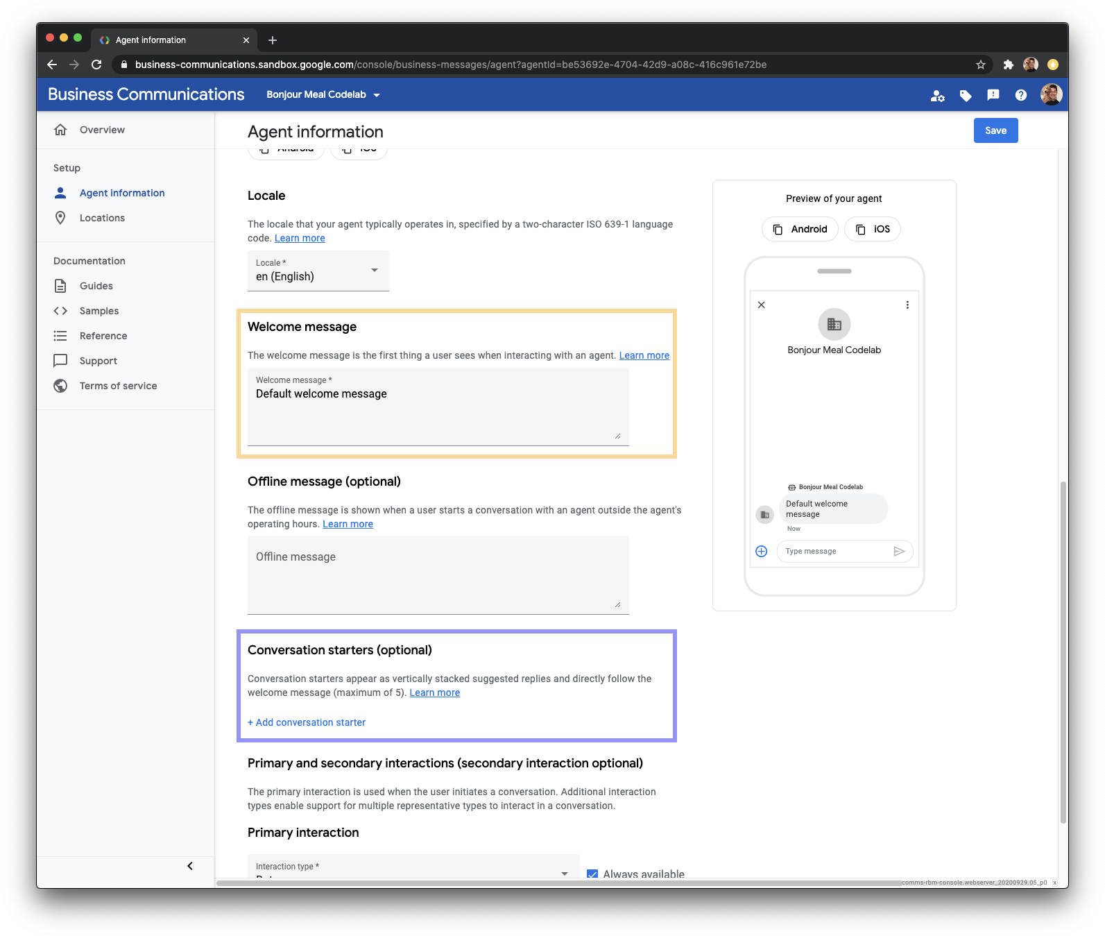The image size is (1105, 936).
Task: Click the Welcome message text field
Action: click(x=438, y=407)
